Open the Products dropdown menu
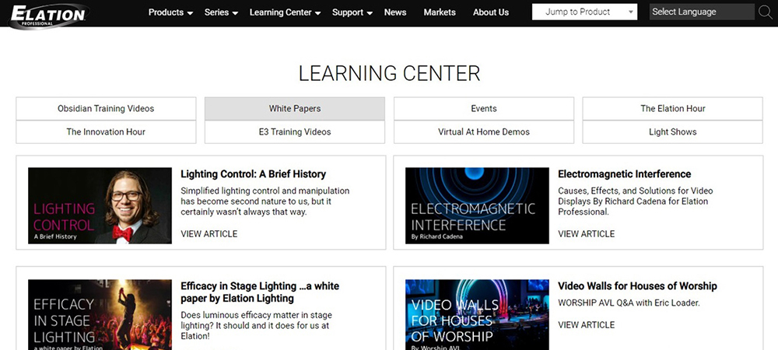 (170, 12)
